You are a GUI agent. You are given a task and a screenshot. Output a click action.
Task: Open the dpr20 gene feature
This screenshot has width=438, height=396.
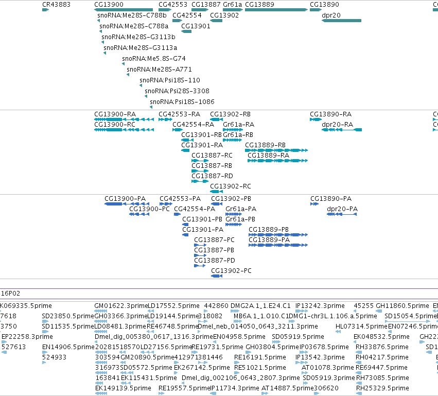click(341, 21)
